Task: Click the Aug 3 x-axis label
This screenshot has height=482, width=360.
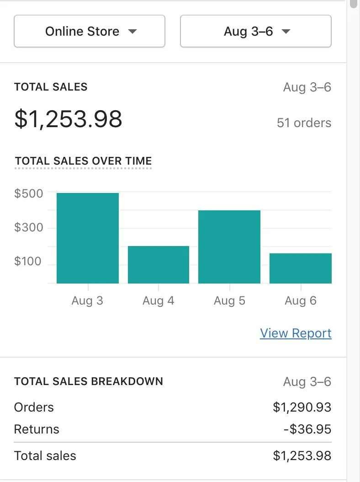Action: pos(87,300)
